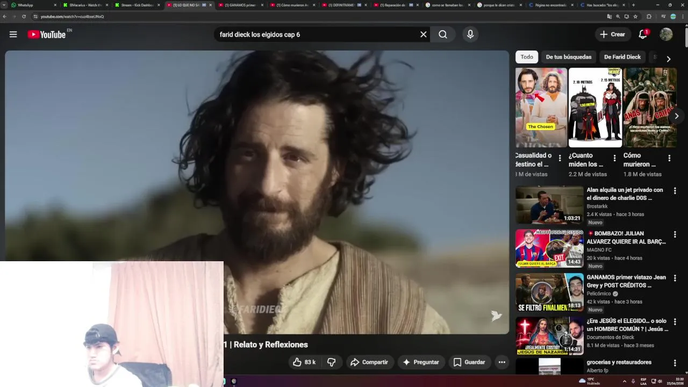The width and height of the screenshot is (688, 387).
Task: Open the MAGNO FC channel name
Action: [x=599, y=250]
